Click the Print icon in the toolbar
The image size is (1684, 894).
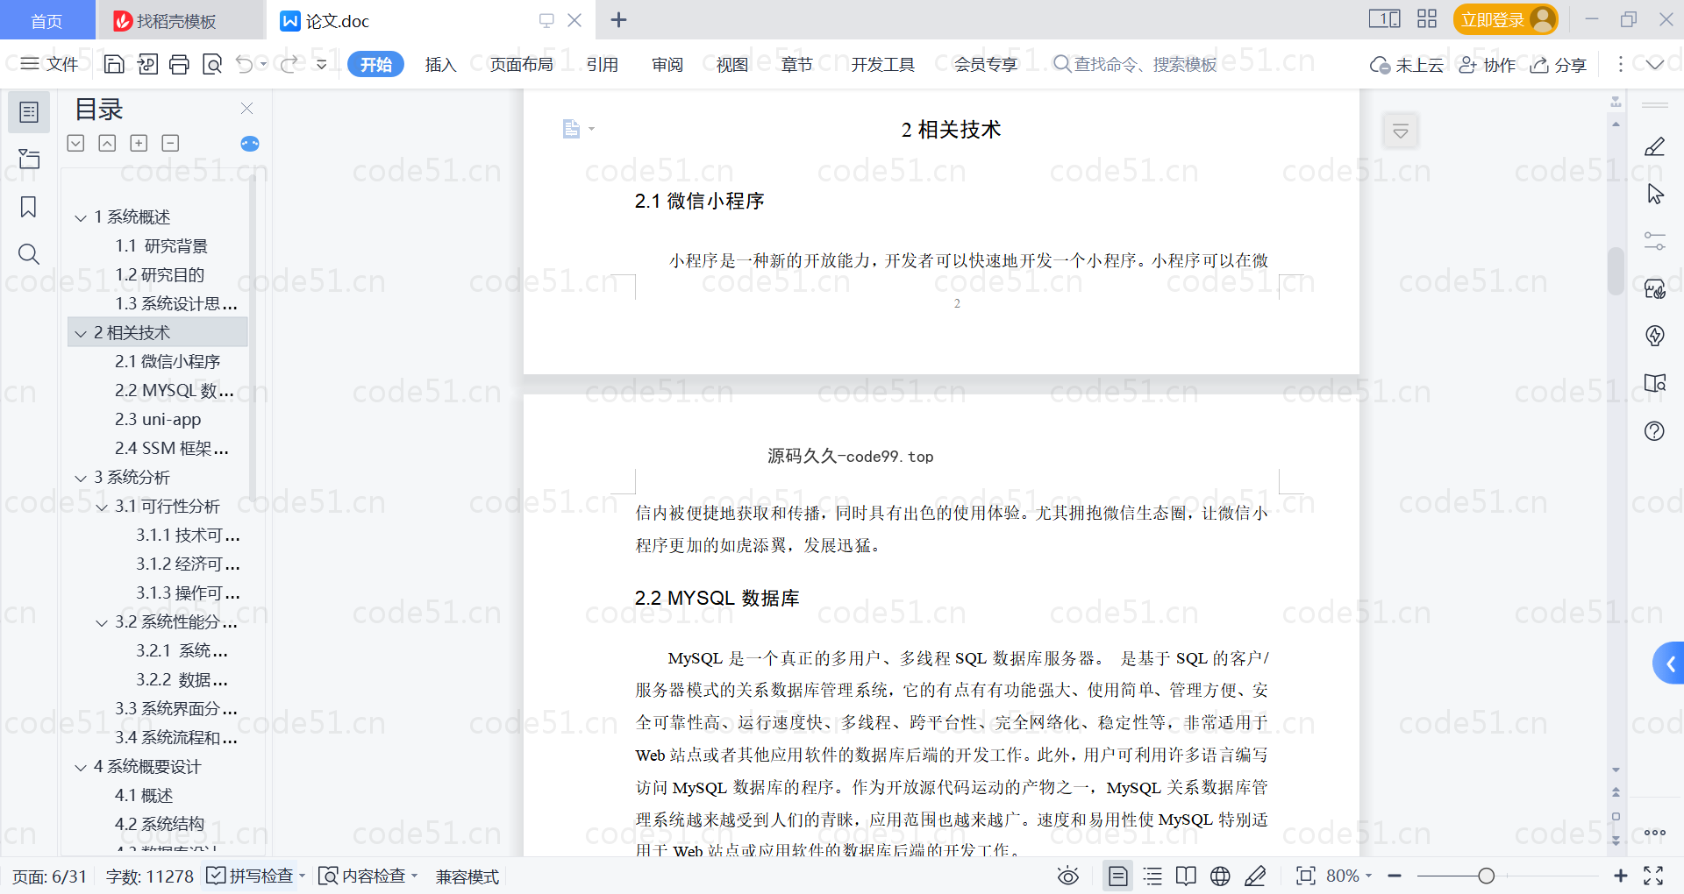pyautogui.click(x=180, y=64)
